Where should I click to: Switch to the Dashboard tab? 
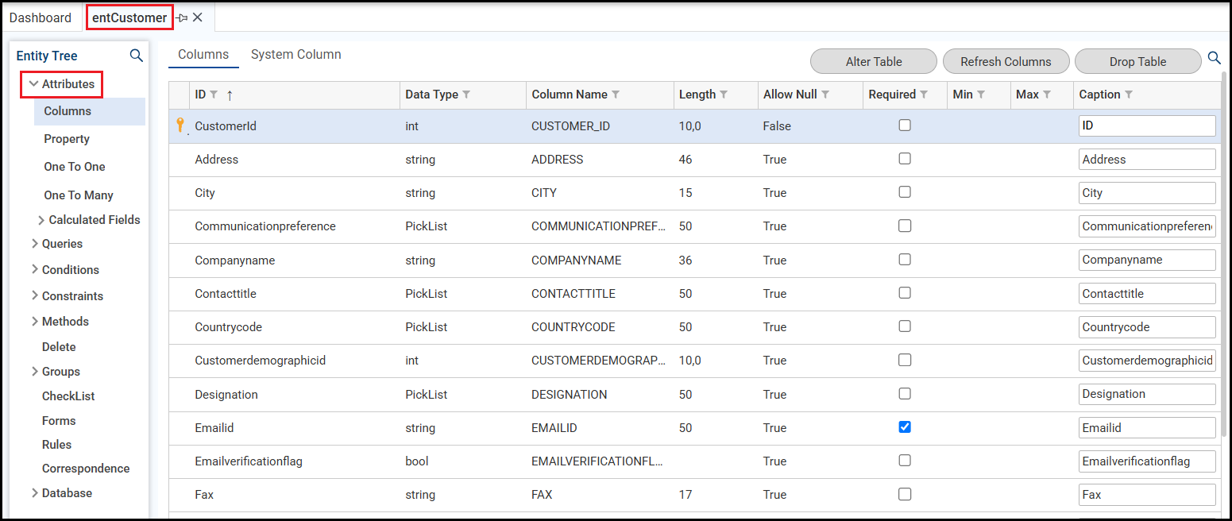(41, 17)
